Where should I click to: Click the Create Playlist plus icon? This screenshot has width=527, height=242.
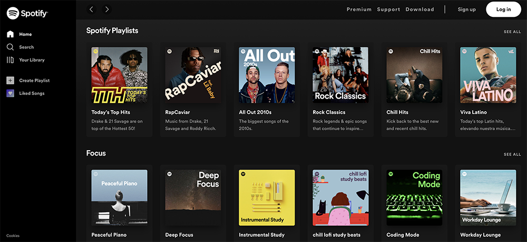(11, 80)
